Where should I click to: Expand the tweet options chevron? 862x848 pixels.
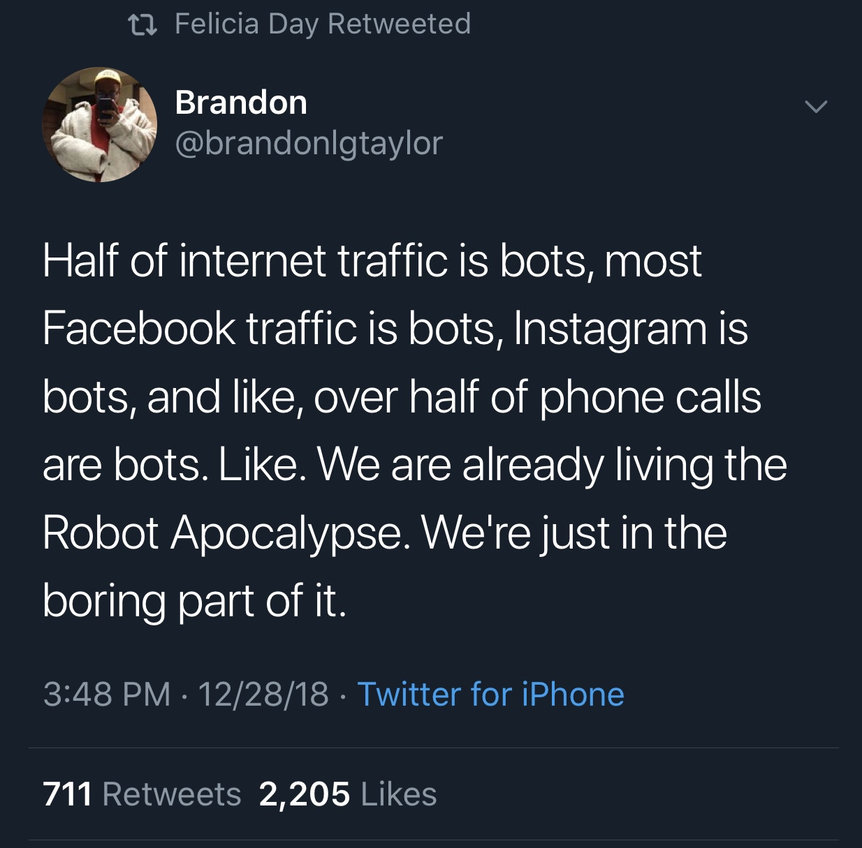pos(816,107)
